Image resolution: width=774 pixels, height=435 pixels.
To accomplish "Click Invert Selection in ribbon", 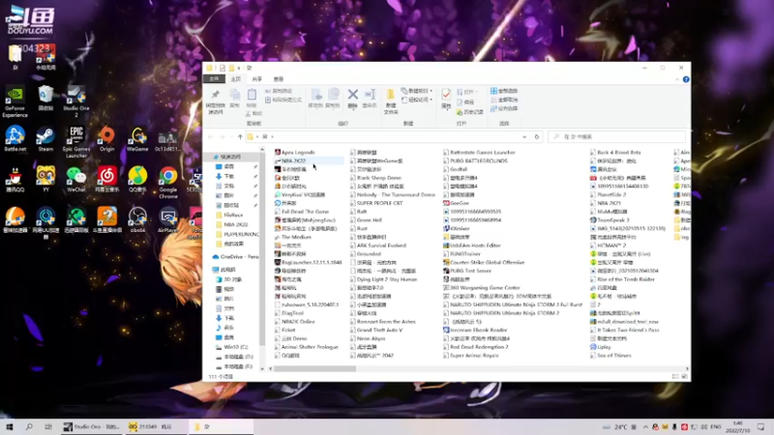I will coord(504,108).
